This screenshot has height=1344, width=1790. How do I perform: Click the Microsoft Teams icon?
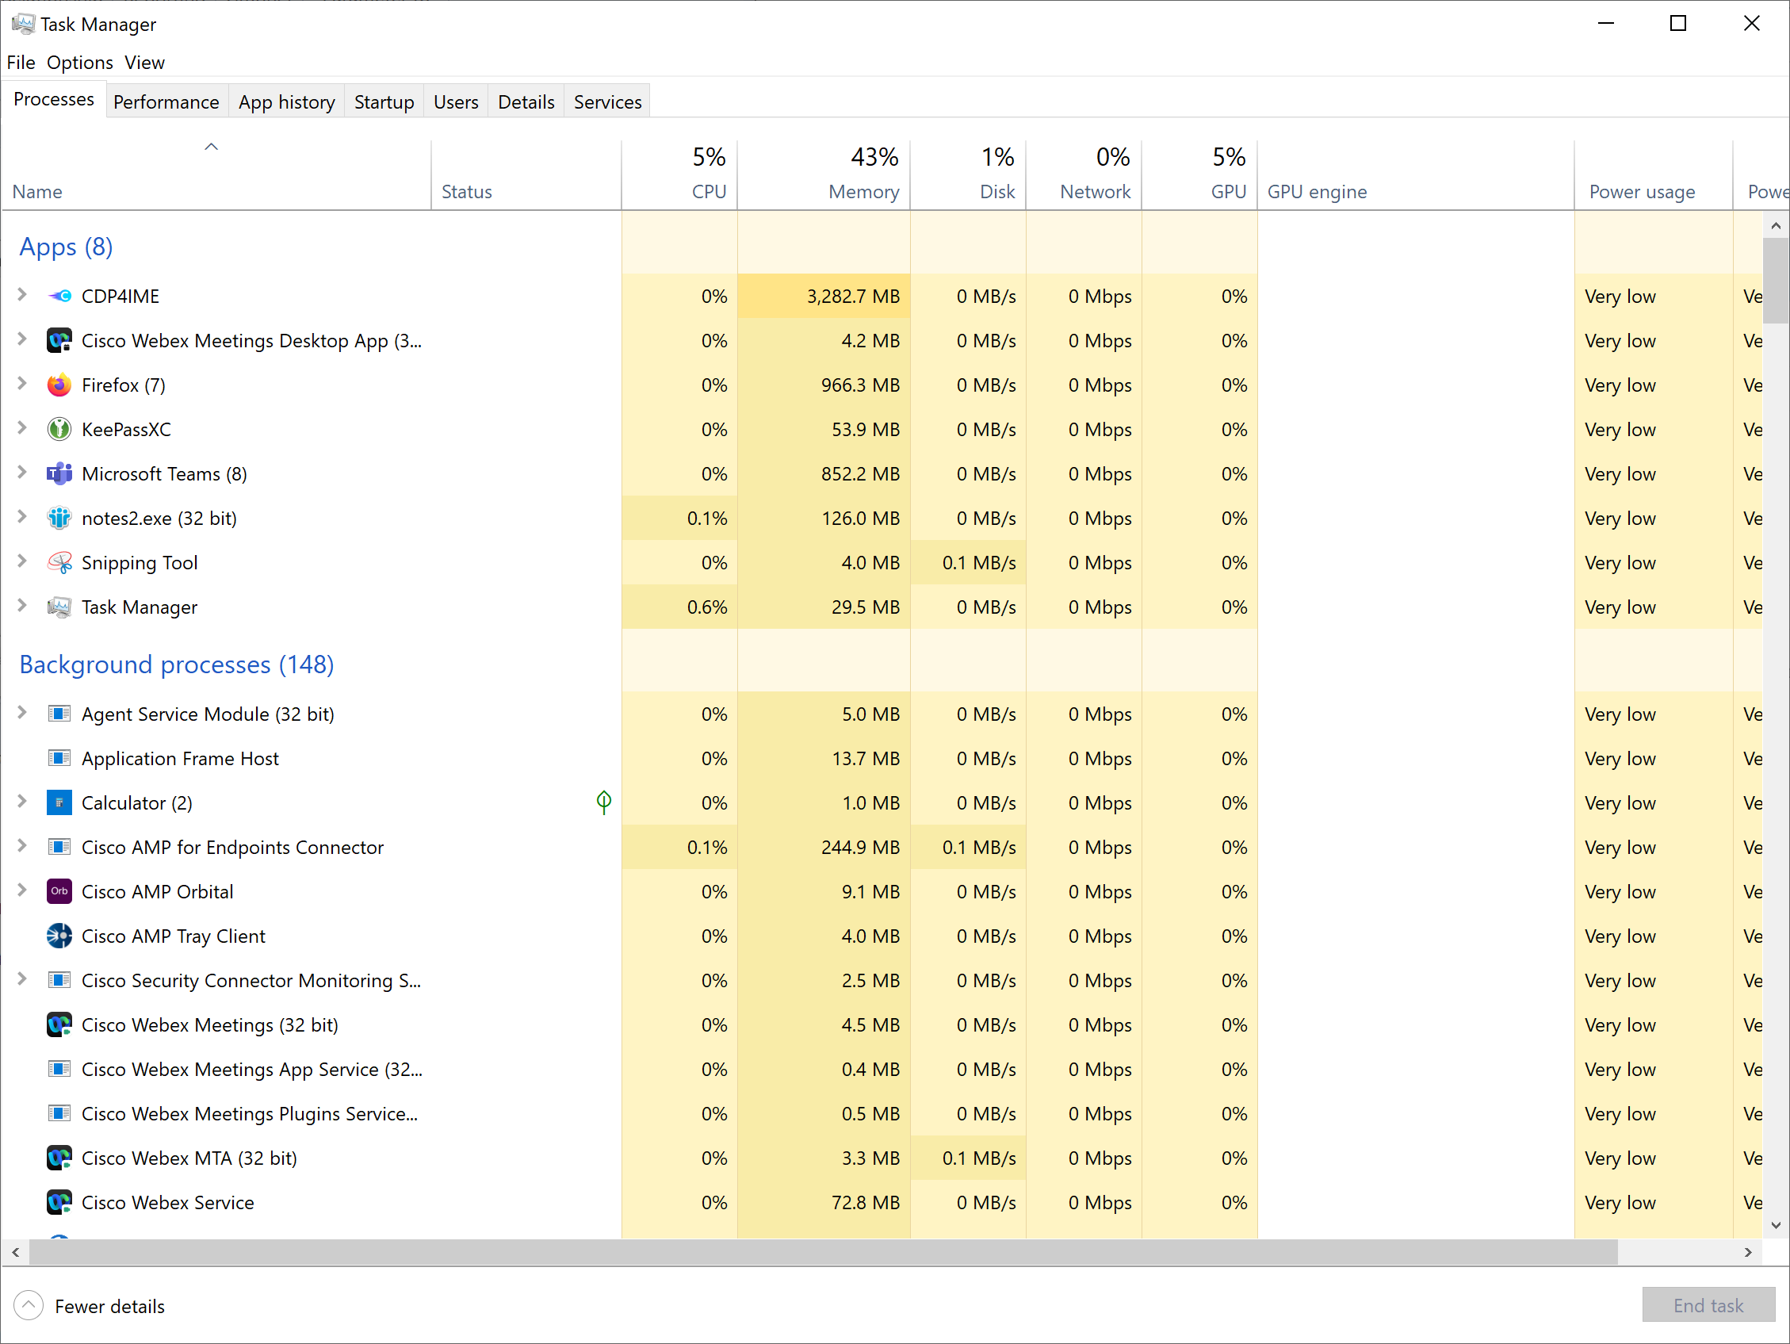coord(59,473)
